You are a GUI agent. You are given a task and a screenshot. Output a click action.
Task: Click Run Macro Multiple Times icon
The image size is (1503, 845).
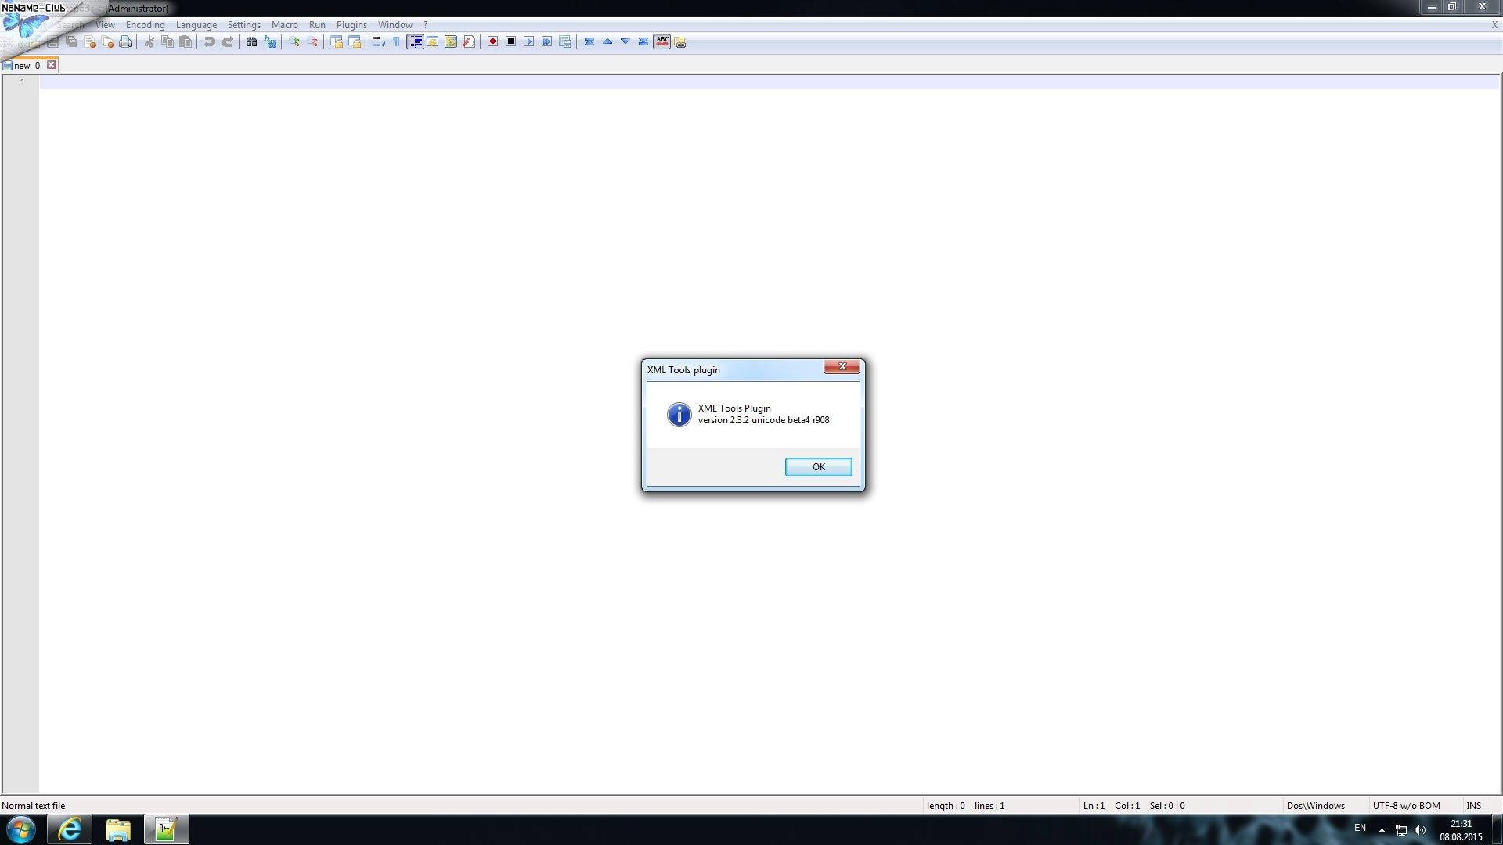(x=546, y=41)
